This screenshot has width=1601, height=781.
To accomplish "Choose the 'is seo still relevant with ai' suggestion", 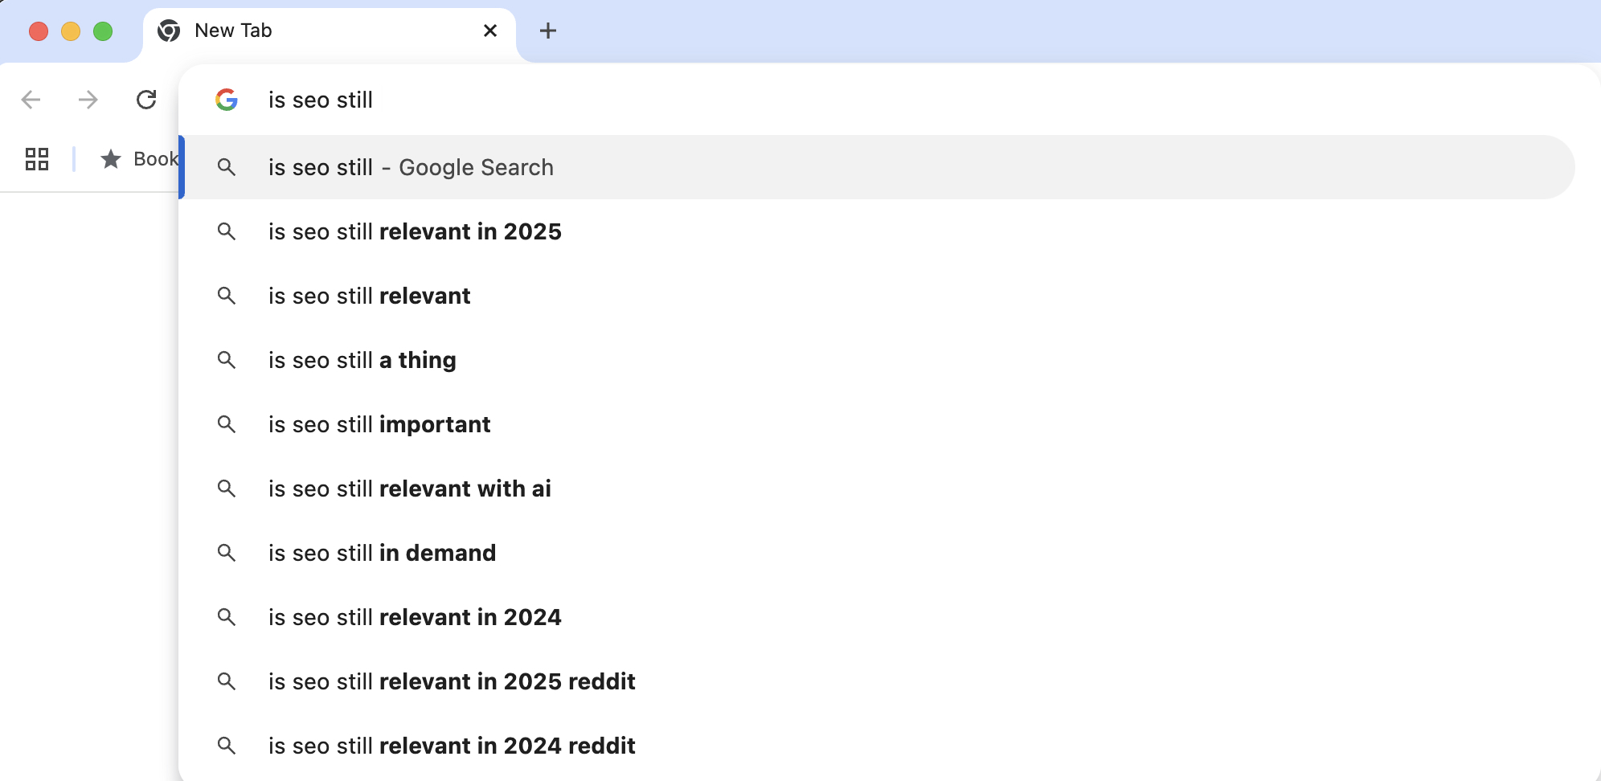I will 410,489.
